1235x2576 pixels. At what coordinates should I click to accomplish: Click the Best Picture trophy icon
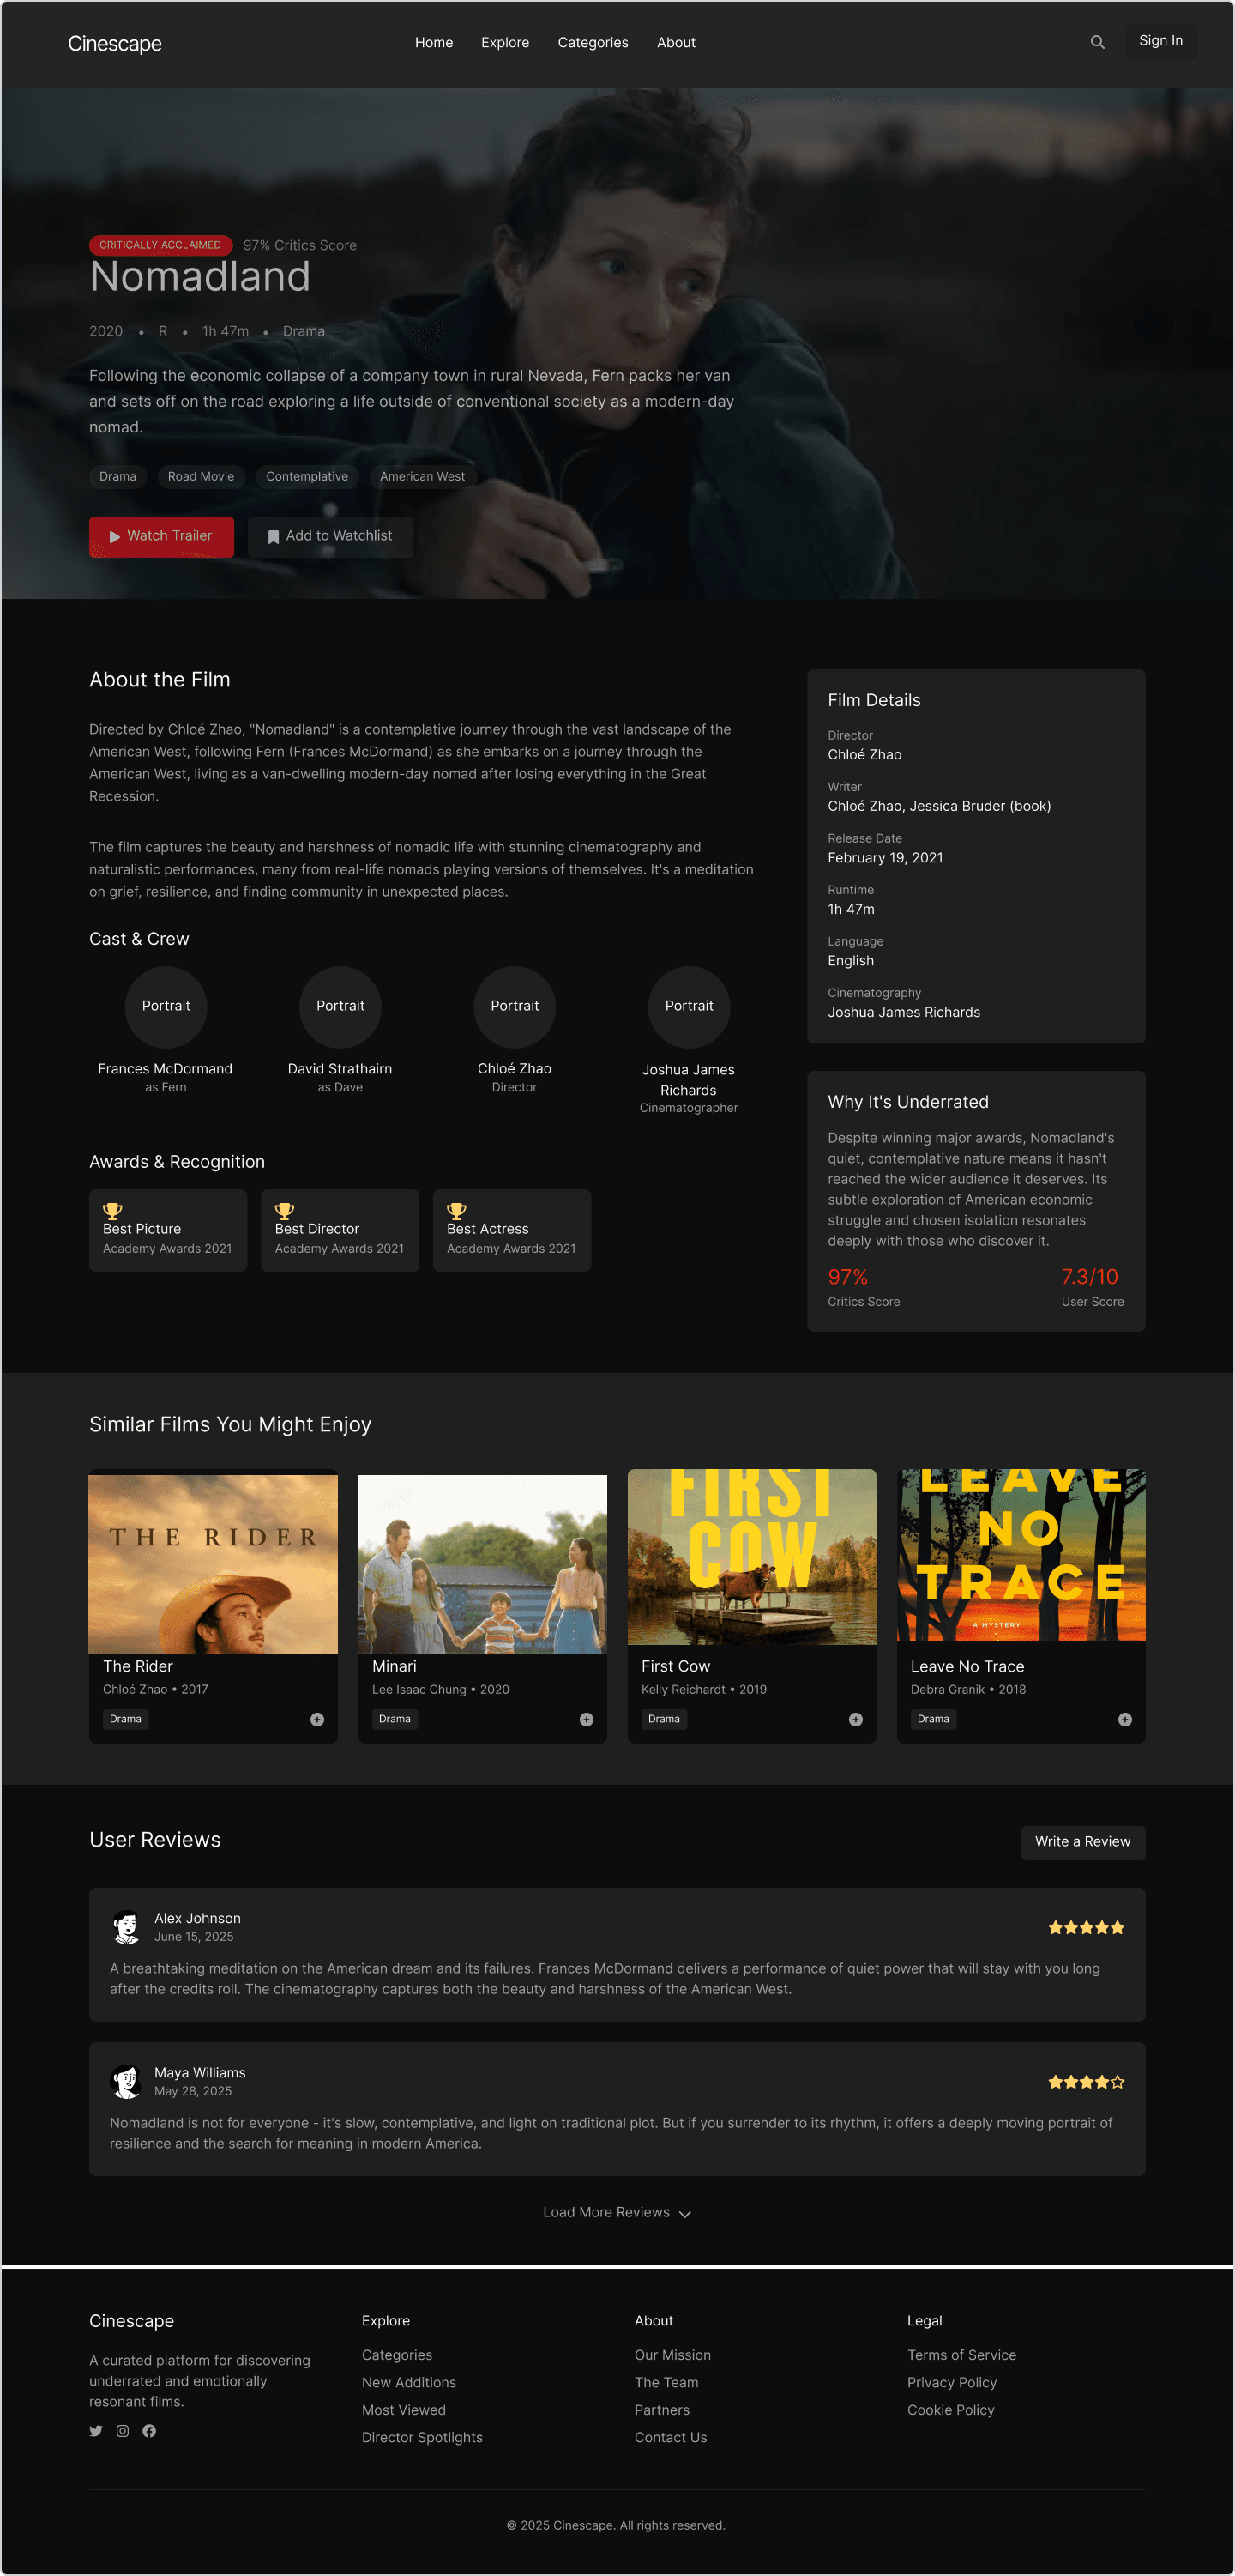113,1211
